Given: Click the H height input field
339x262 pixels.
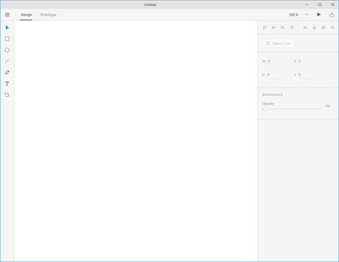Looking at the screenshot, I should coord(273,75).
